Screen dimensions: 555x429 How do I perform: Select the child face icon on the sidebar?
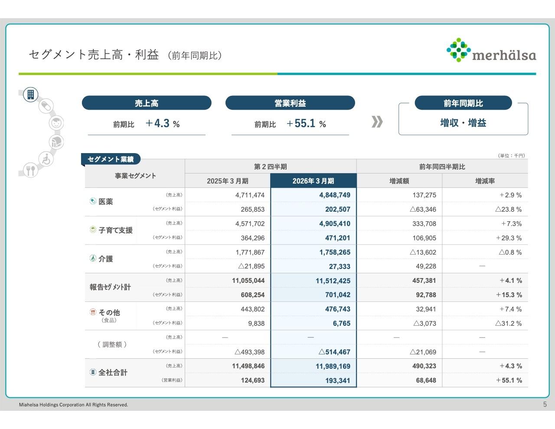[56, 123]
